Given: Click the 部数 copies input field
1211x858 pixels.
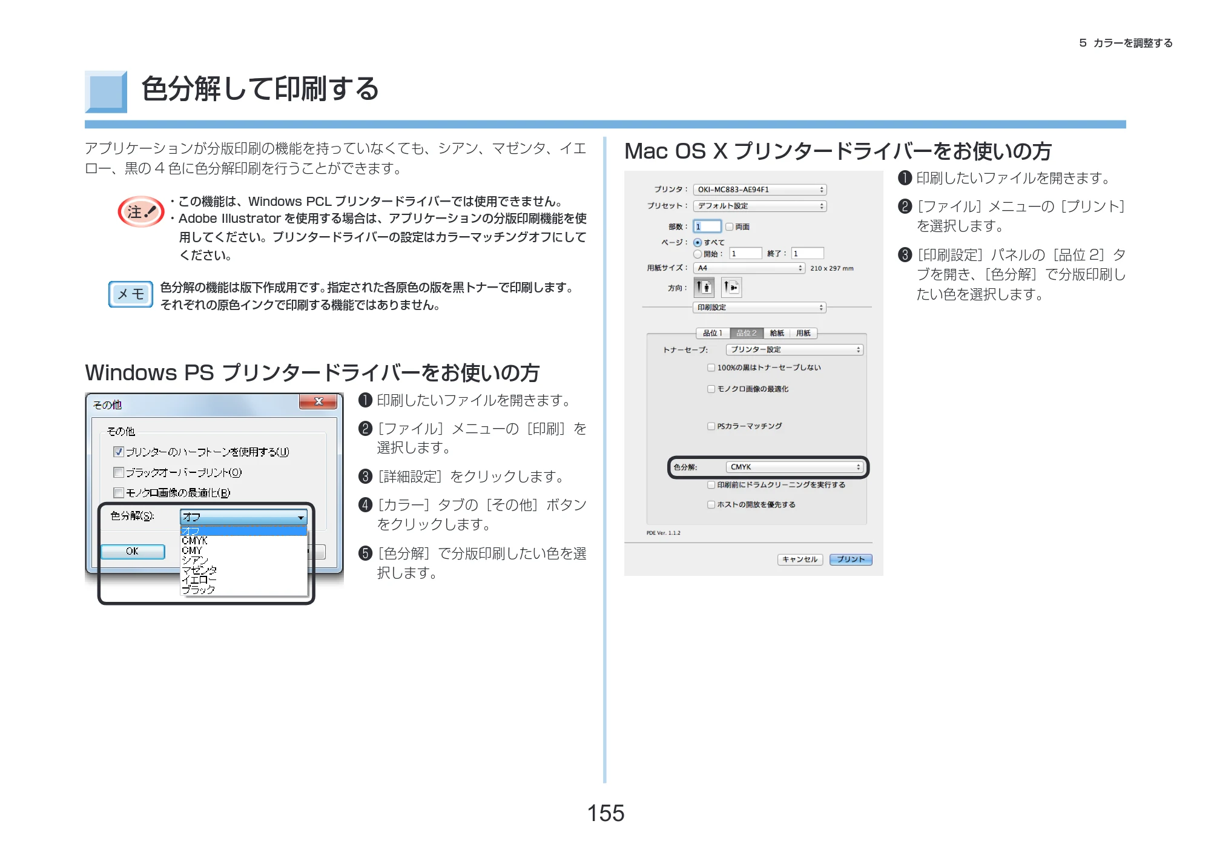Looking at the screenshot, I should (707, 226).
